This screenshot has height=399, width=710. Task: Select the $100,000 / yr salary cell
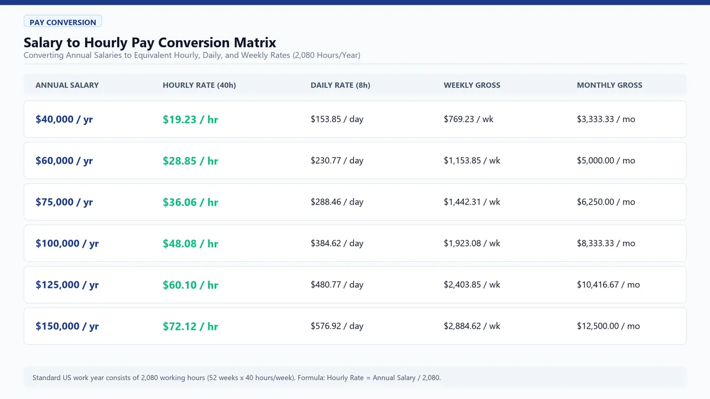tap(67, 244)
